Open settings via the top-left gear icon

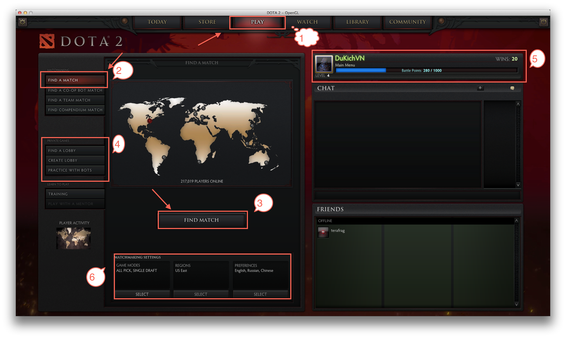23,22
